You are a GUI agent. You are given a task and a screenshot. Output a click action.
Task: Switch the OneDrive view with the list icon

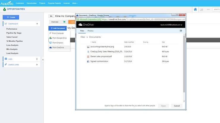tap(181, 30)
